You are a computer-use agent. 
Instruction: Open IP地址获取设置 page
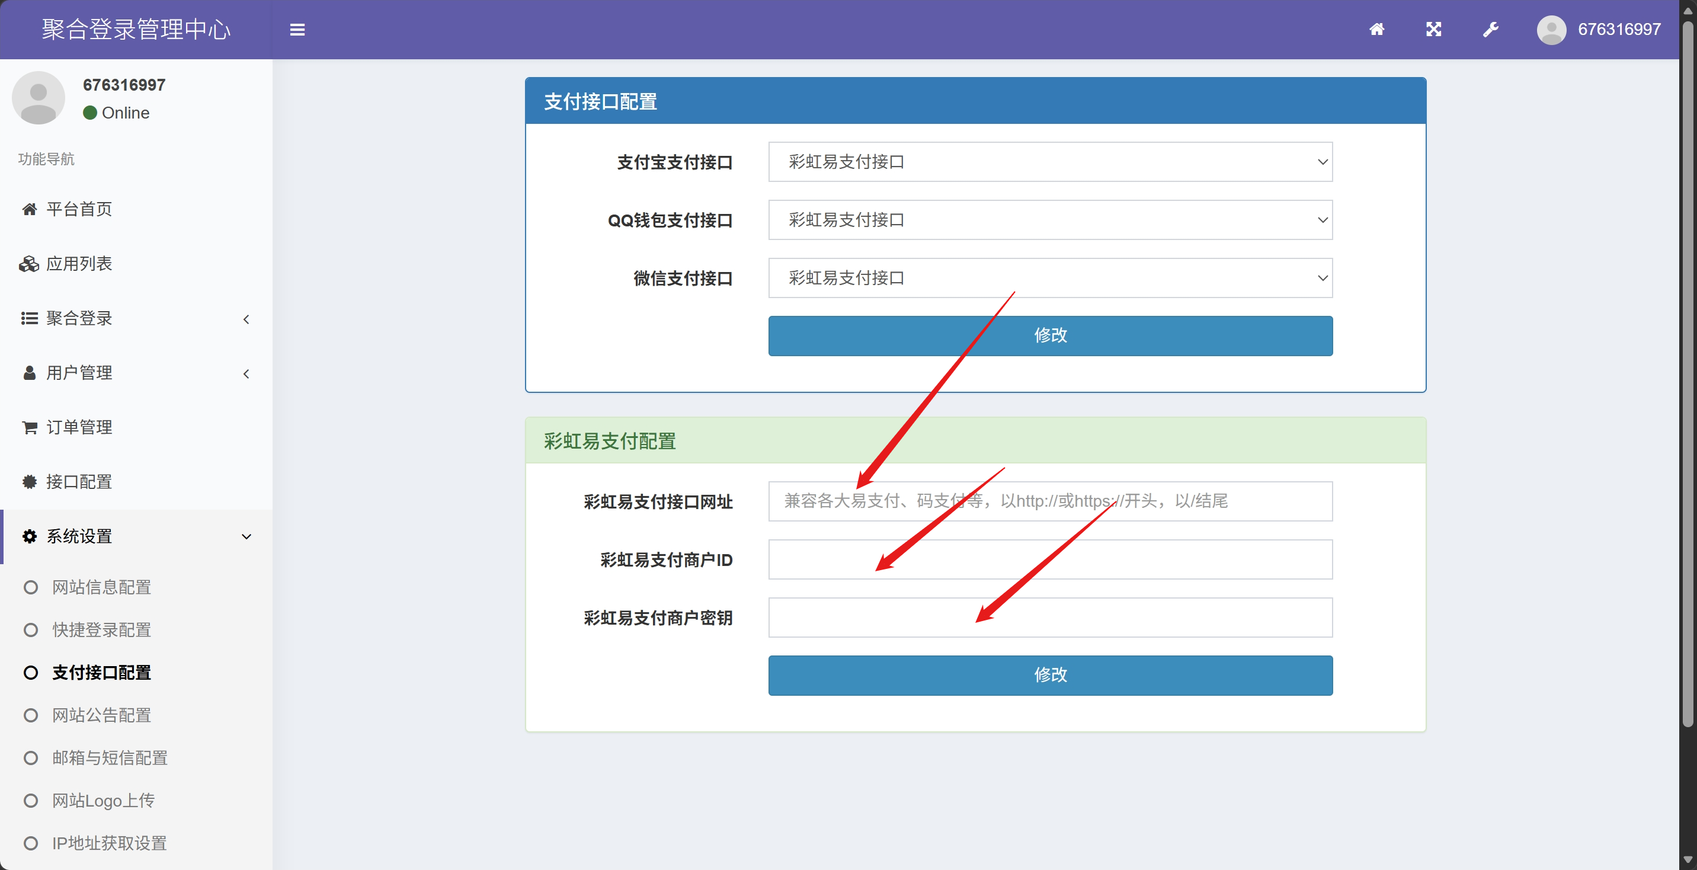[110, 844]
